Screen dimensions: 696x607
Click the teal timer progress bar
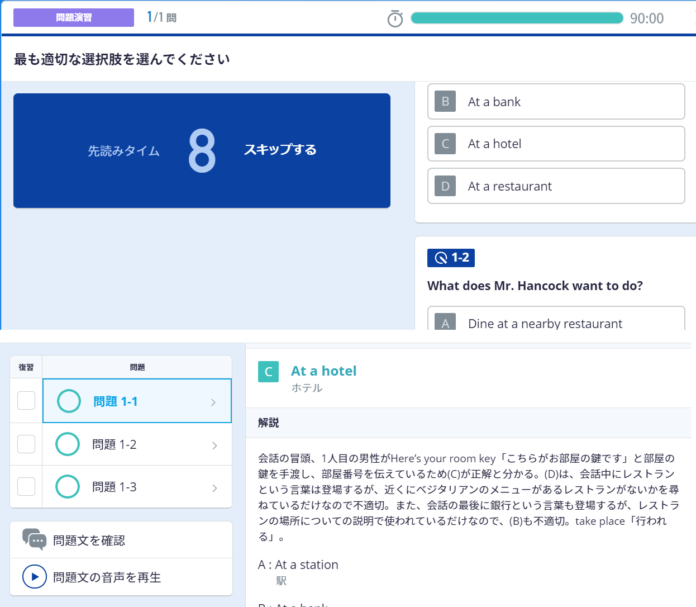517,18
